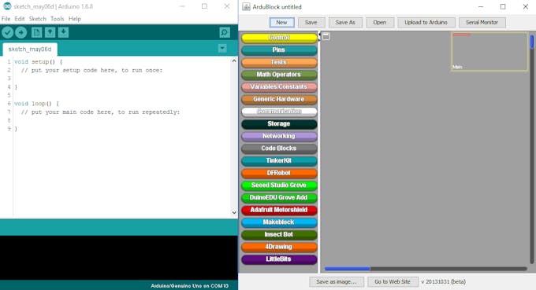536x290 pixels.
Task: Open the Sketch menu
Action: click(x=37, y=19)
